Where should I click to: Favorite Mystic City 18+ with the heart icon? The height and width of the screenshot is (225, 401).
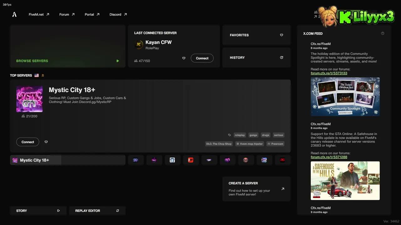point(46,142)
